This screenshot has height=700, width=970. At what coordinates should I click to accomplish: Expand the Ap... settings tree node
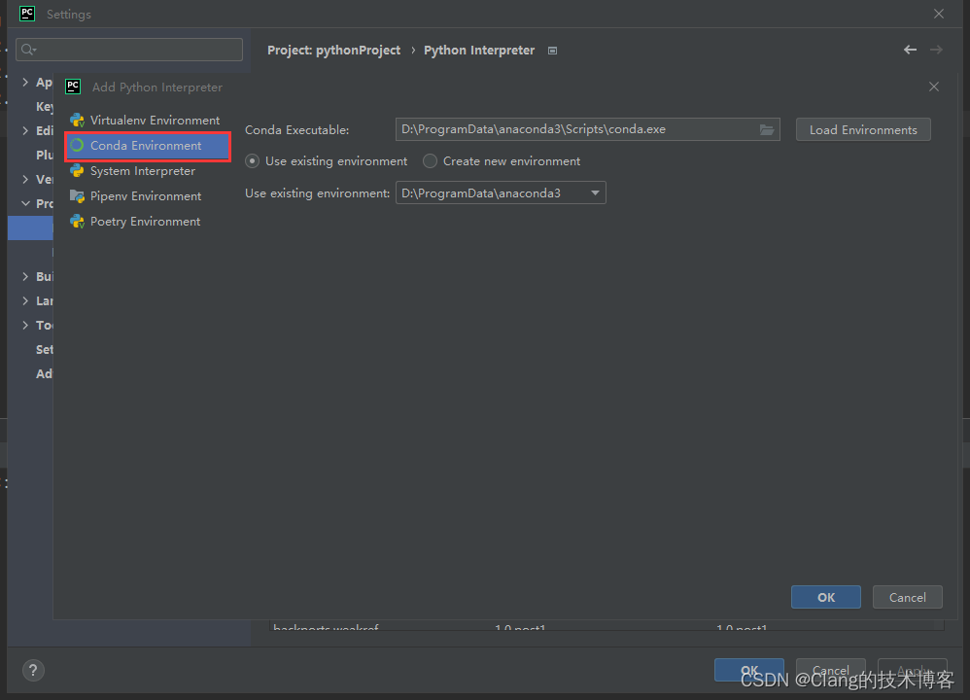point(25,82)
